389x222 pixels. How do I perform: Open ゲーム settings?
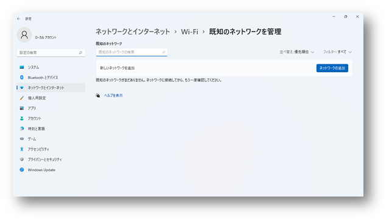(x=51, y=139)
